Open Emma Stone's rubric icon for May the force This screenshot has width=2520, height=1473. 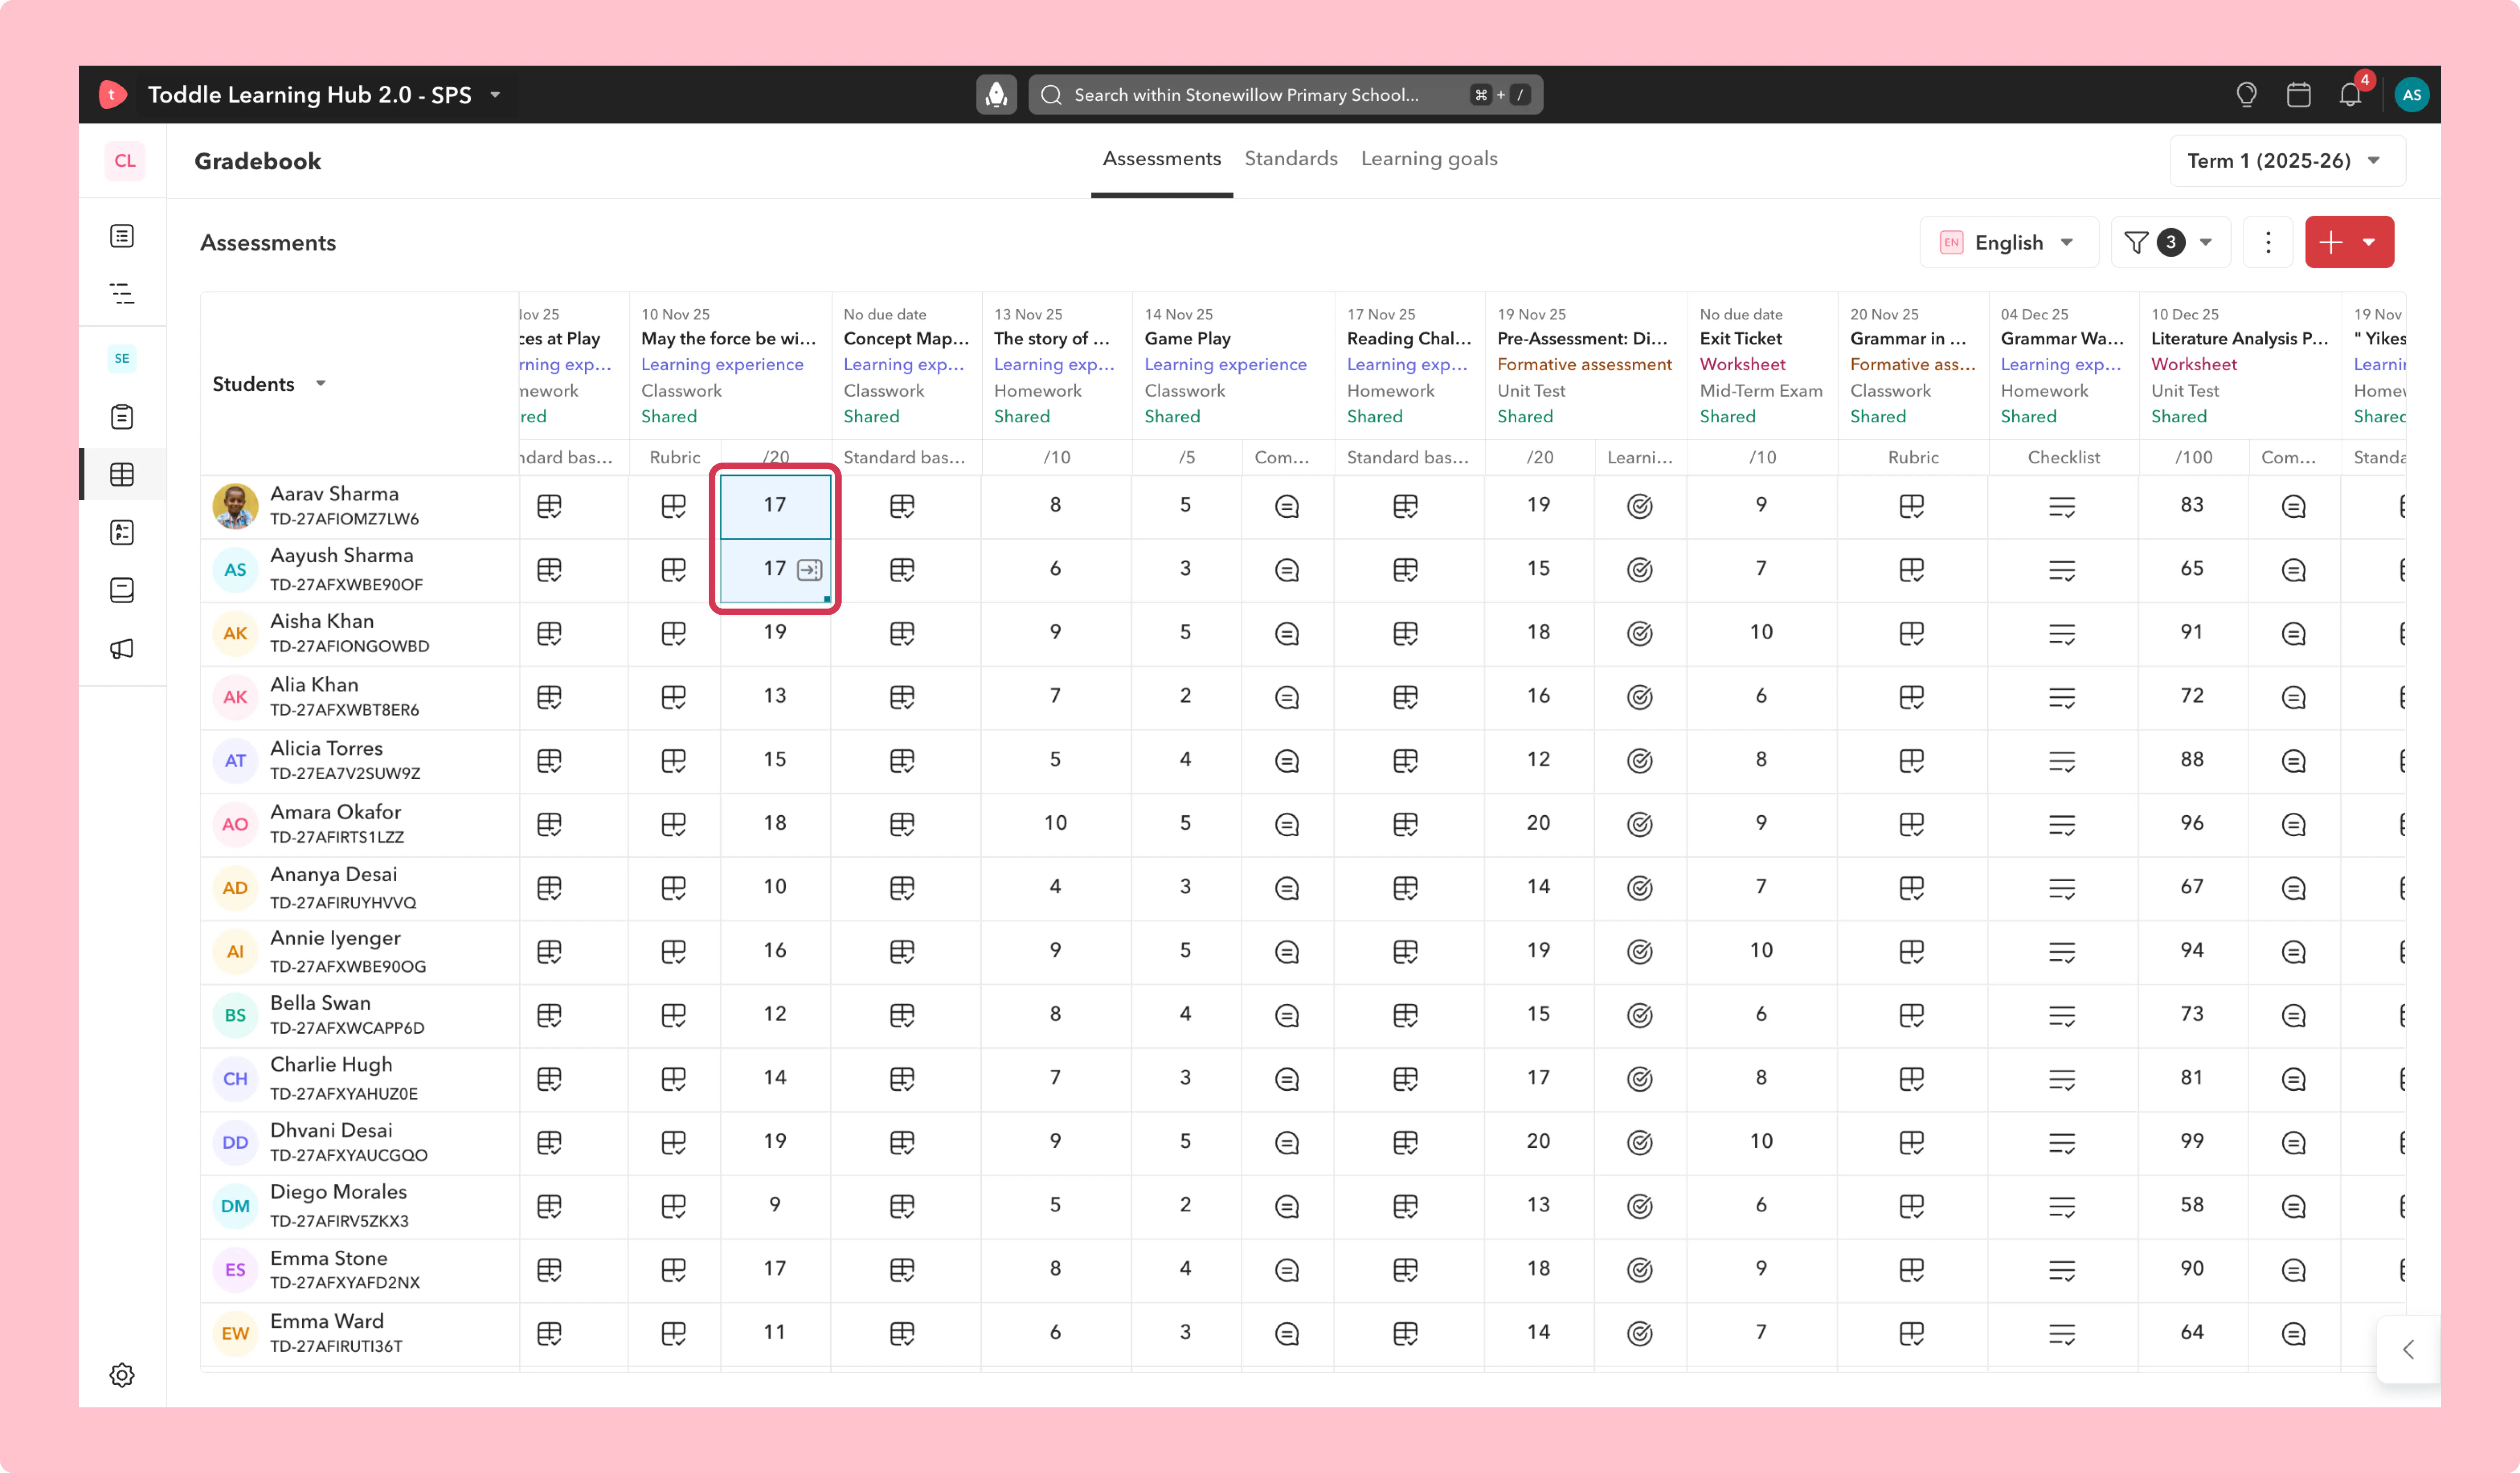[x=674, y=1270]
